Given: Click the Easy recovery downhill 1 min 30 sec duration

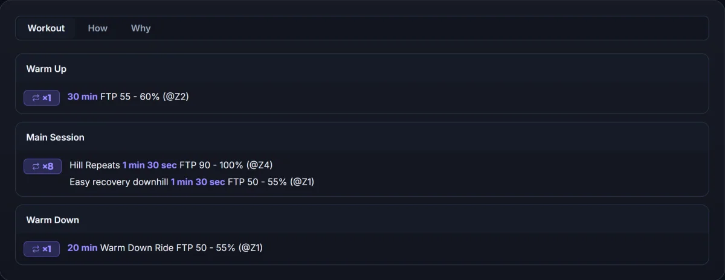Looking at the screenshot, I should (198, 182).
